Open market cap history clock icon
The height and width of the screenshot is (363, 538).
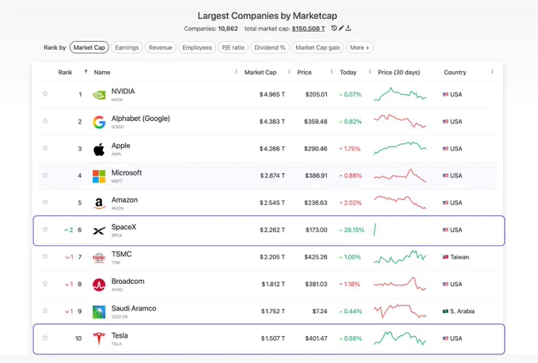(x=334, y=28)
